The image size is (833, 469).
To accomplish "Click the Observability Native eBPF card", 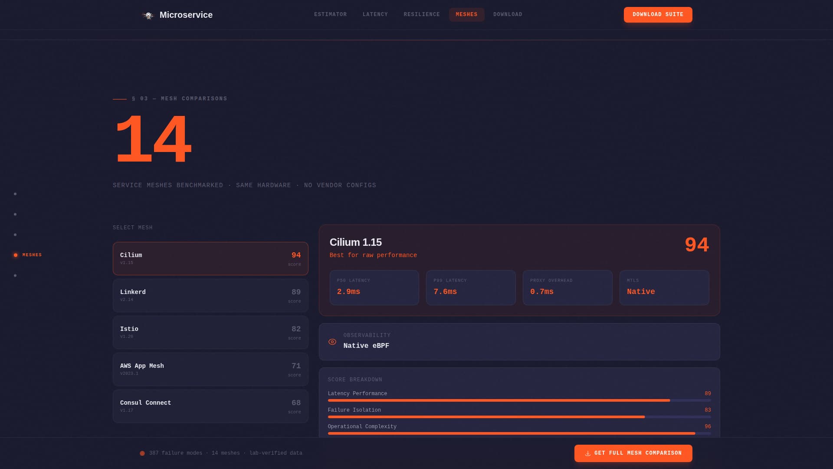I will coord(519,342).
